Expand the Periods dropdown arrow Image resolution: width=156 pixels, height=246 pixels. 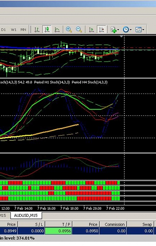(130, 30)
